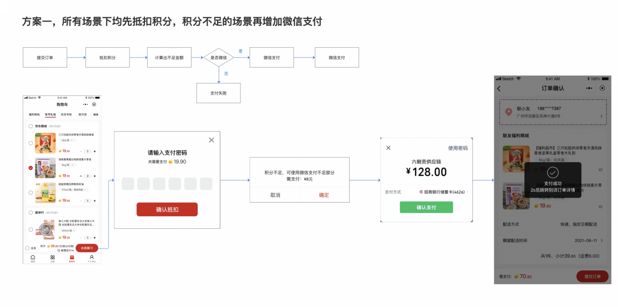
Task: Select the sunflower oil product radio button
Action: pyautogui.click(x=30, y=193)
